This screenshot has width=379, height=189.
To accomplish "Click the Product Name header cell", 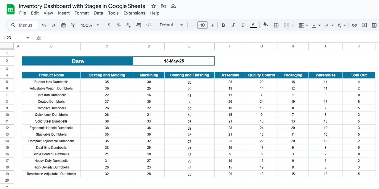I will click(x=51, y=75).
